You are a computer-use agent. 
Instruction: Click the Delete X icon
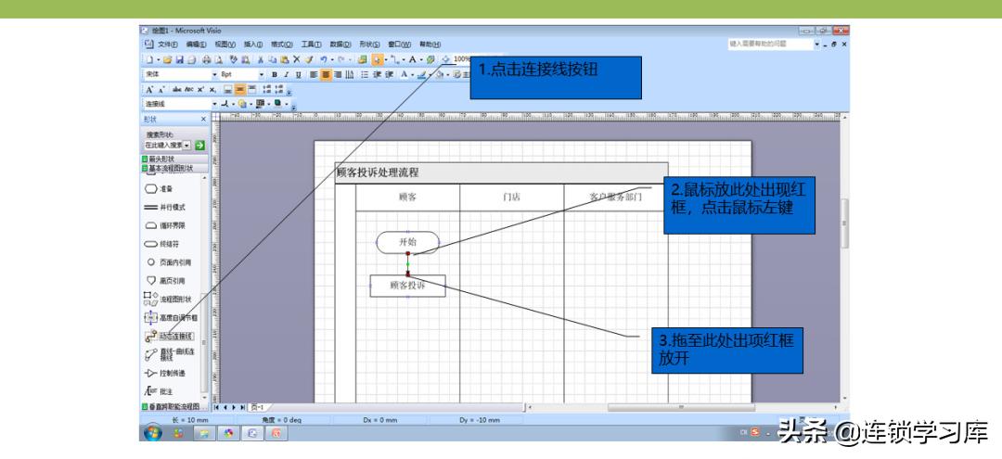point(297,59)
